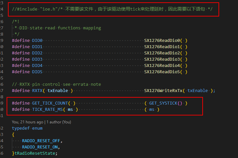Click the GET_TICK_COUNT macro name
The image size is (238, 158).
pyautogui.click(x=50, y=103)
